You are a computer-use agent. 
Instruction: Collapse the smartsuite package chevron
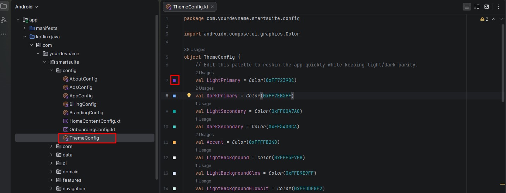[45, 62]
